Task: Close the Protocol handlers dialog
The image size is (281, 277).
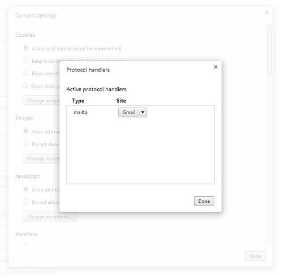Action: tap(215, 67)
